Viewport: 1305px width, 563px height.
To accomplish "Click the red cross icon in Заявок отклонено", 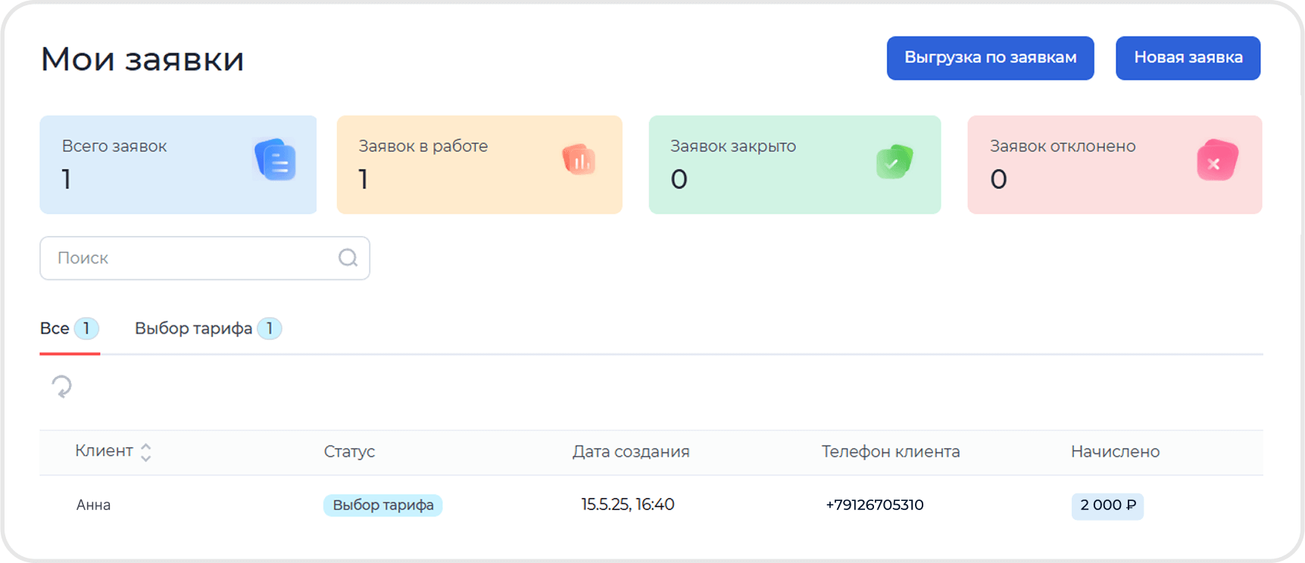I will click(1216, 160).
